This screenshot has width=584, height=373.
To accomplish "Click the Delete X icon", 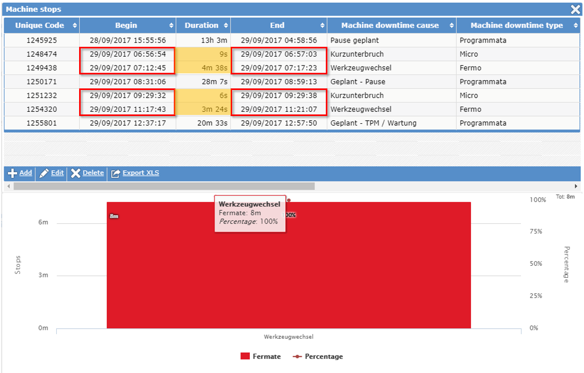I will (75, 173).
